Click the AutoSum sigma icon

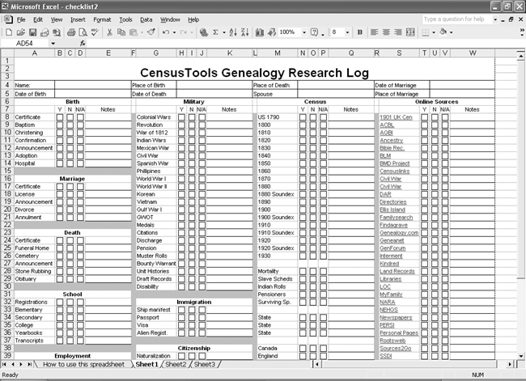pyautogui.click(x=215, y=32)
